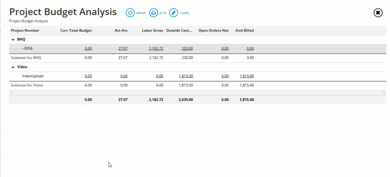Open the 27.07 actual hours link for --0056
Screen dimensions: 390x177
[123, 49]
